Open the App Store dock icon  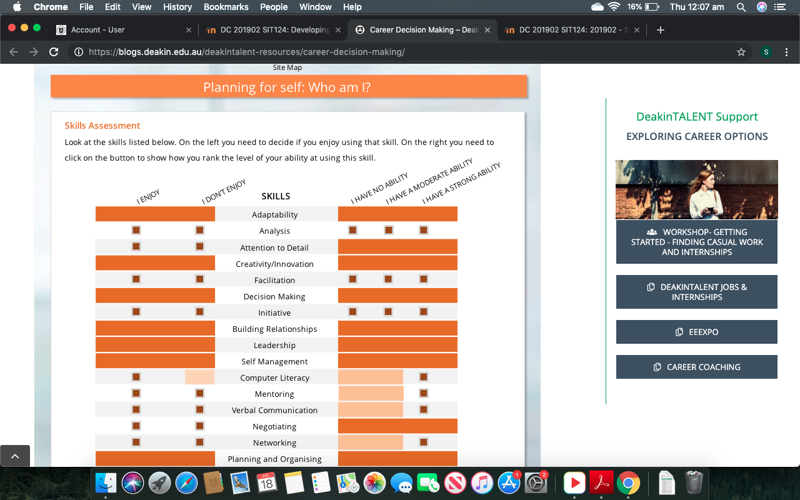point(509,482)
